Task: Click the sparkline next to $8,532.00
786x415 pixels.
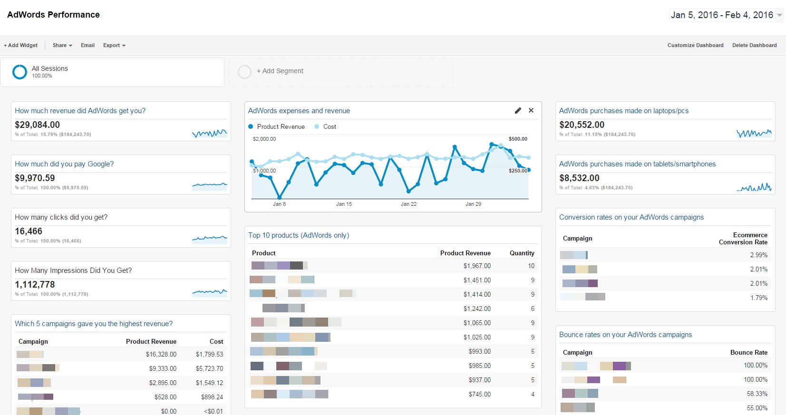Action: click(754, 186)
